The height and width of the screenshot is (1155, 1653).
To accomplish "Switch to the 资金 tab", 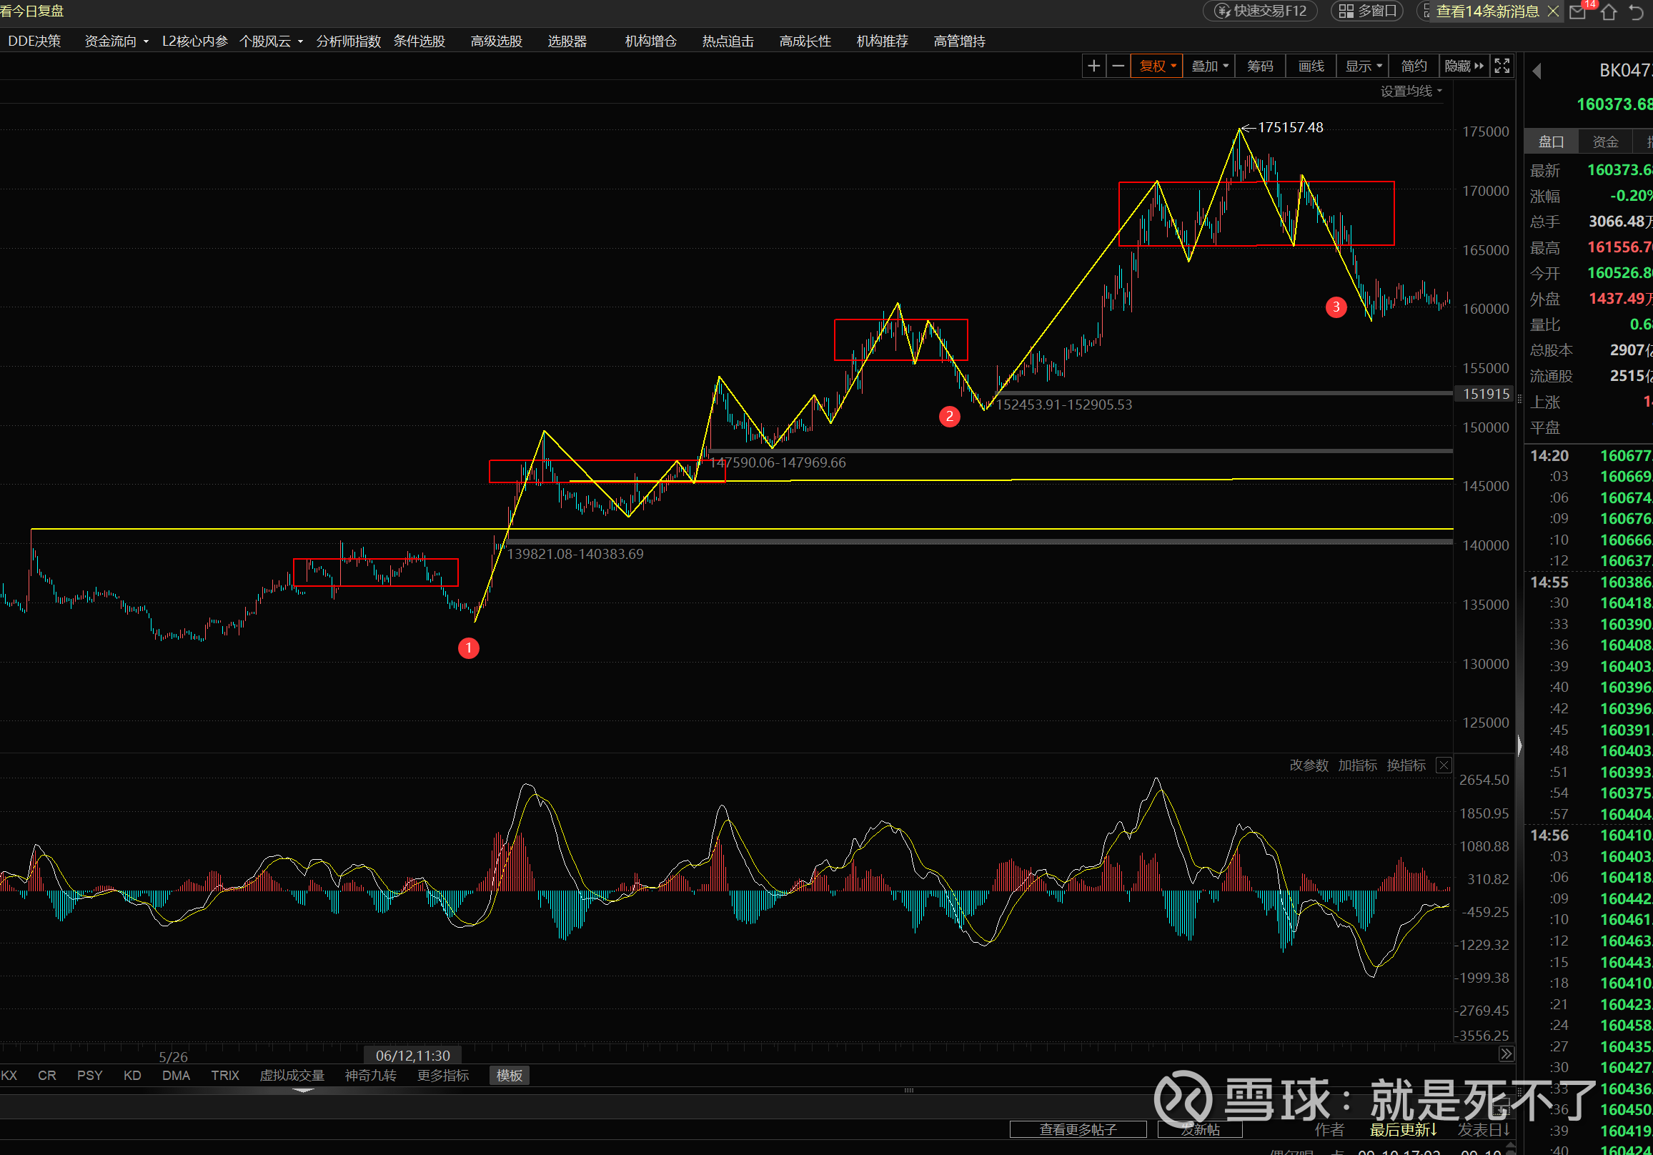I will click(1605, 142).
